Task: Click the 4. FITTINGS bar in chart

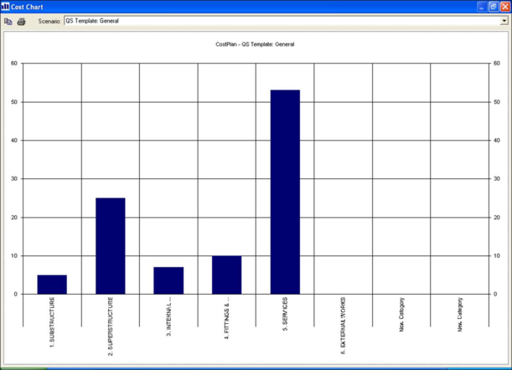Action: pyautogui.click(x=226, y=275)
